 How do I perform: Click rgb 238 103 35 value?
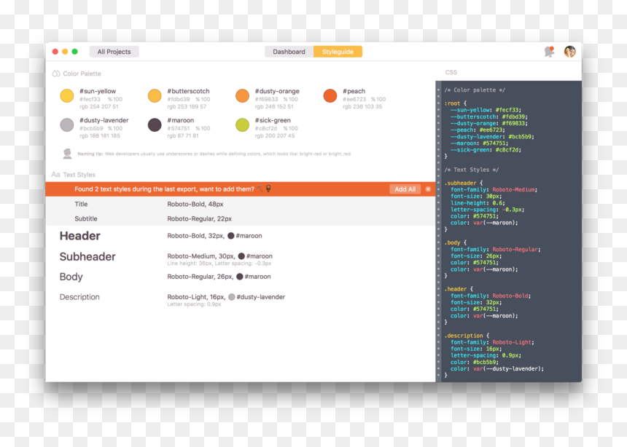tap(362, 107)
